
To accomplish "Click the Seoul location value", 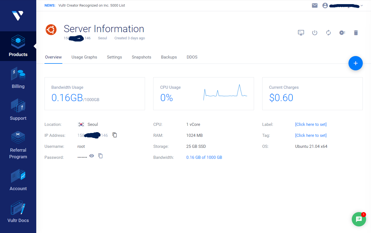I will [93, 124].
